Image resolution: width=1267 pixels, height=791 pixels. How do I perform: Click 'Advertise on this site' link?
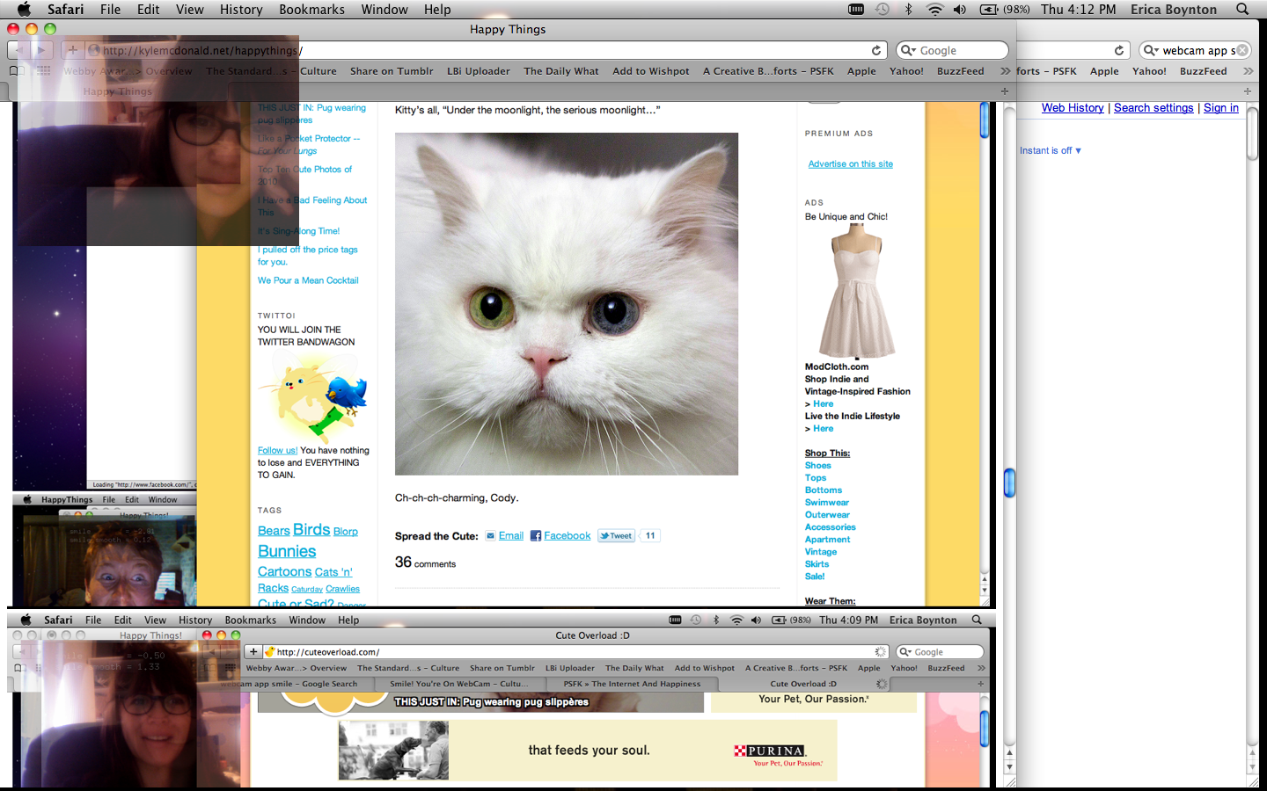coord(851,163)
